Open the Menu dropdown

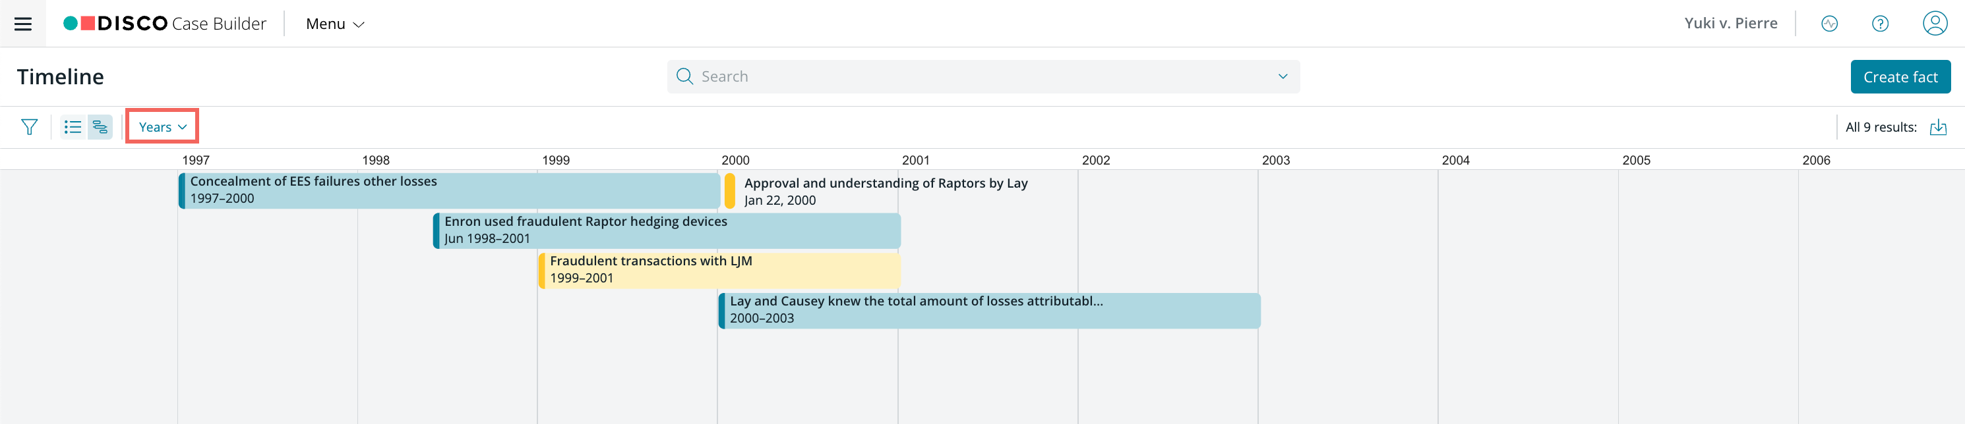pyautogui.click(x=335, y=24)
